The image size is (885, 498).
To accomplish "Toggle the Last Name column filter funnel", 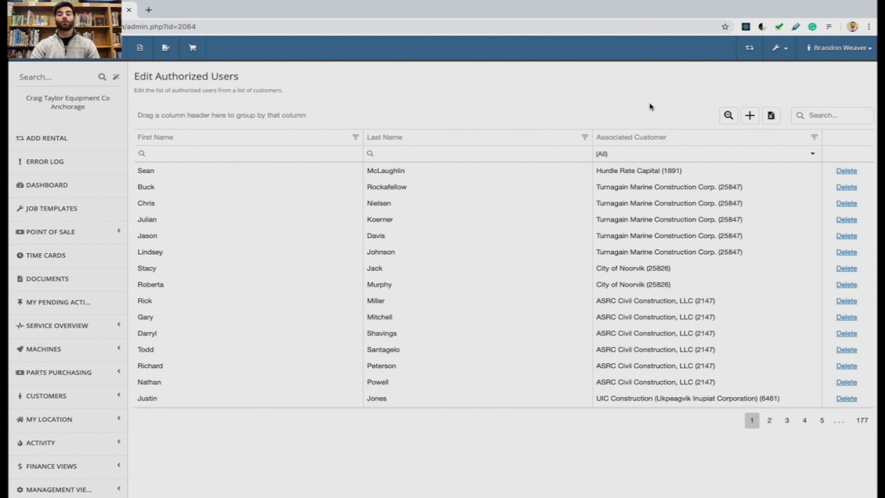I will tap(584, 137).
